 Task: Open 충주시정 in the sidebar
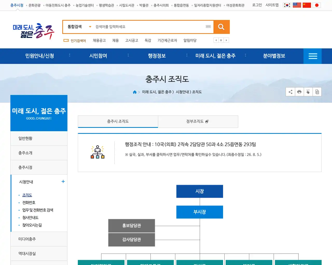pyautogui.click(x=39, y=167)
